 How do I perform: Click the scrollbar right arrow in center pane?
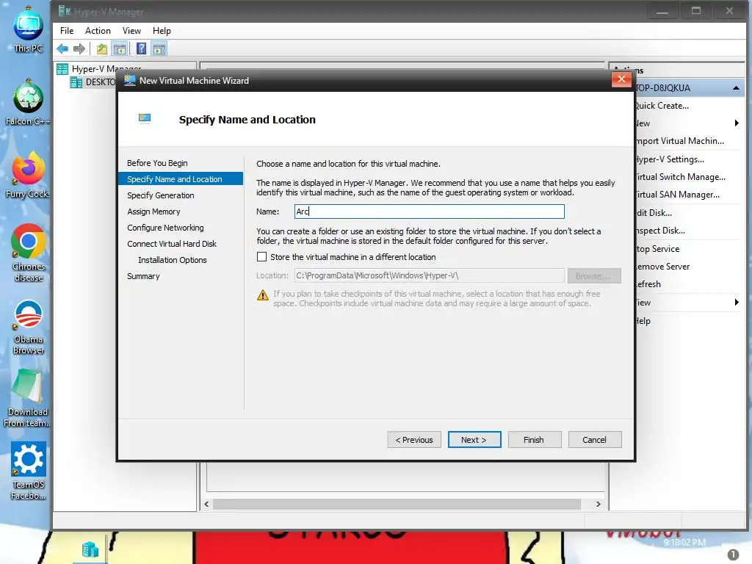598,504
